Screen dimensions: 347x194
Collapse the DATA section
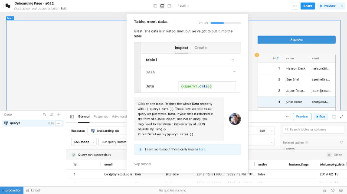tap(234, 72)
